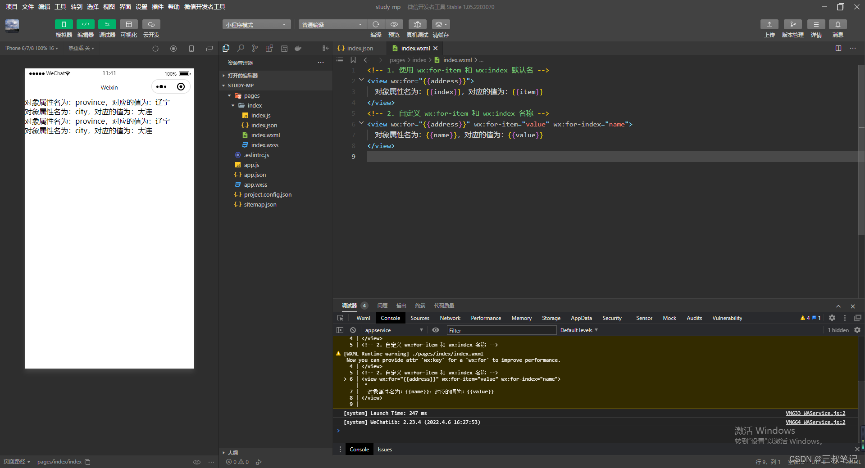This screenshot has height=468, width=865.
Task: Open the details panel icon
Action: point(816,24)
